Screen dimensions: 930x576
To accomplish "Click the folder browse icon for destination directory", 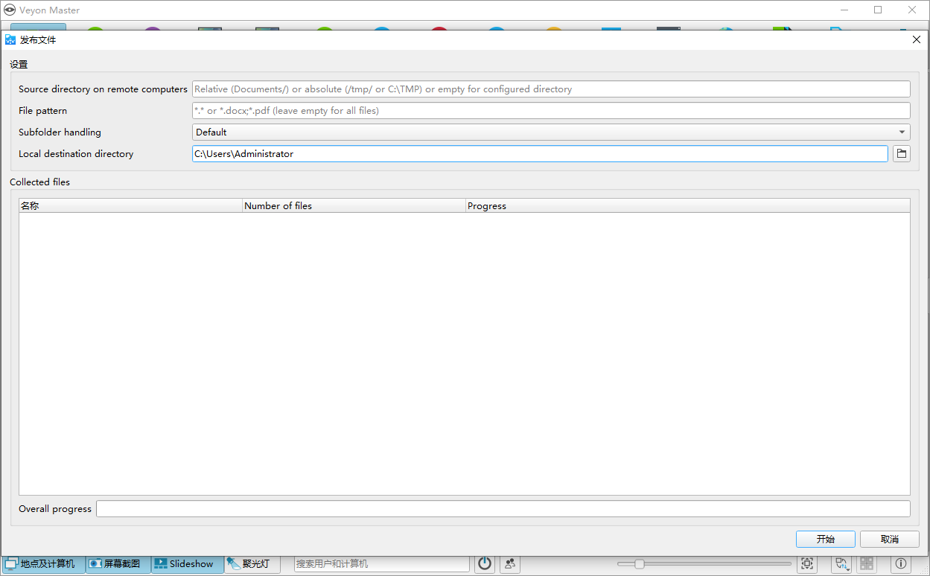I will click(x=901, y=154).
